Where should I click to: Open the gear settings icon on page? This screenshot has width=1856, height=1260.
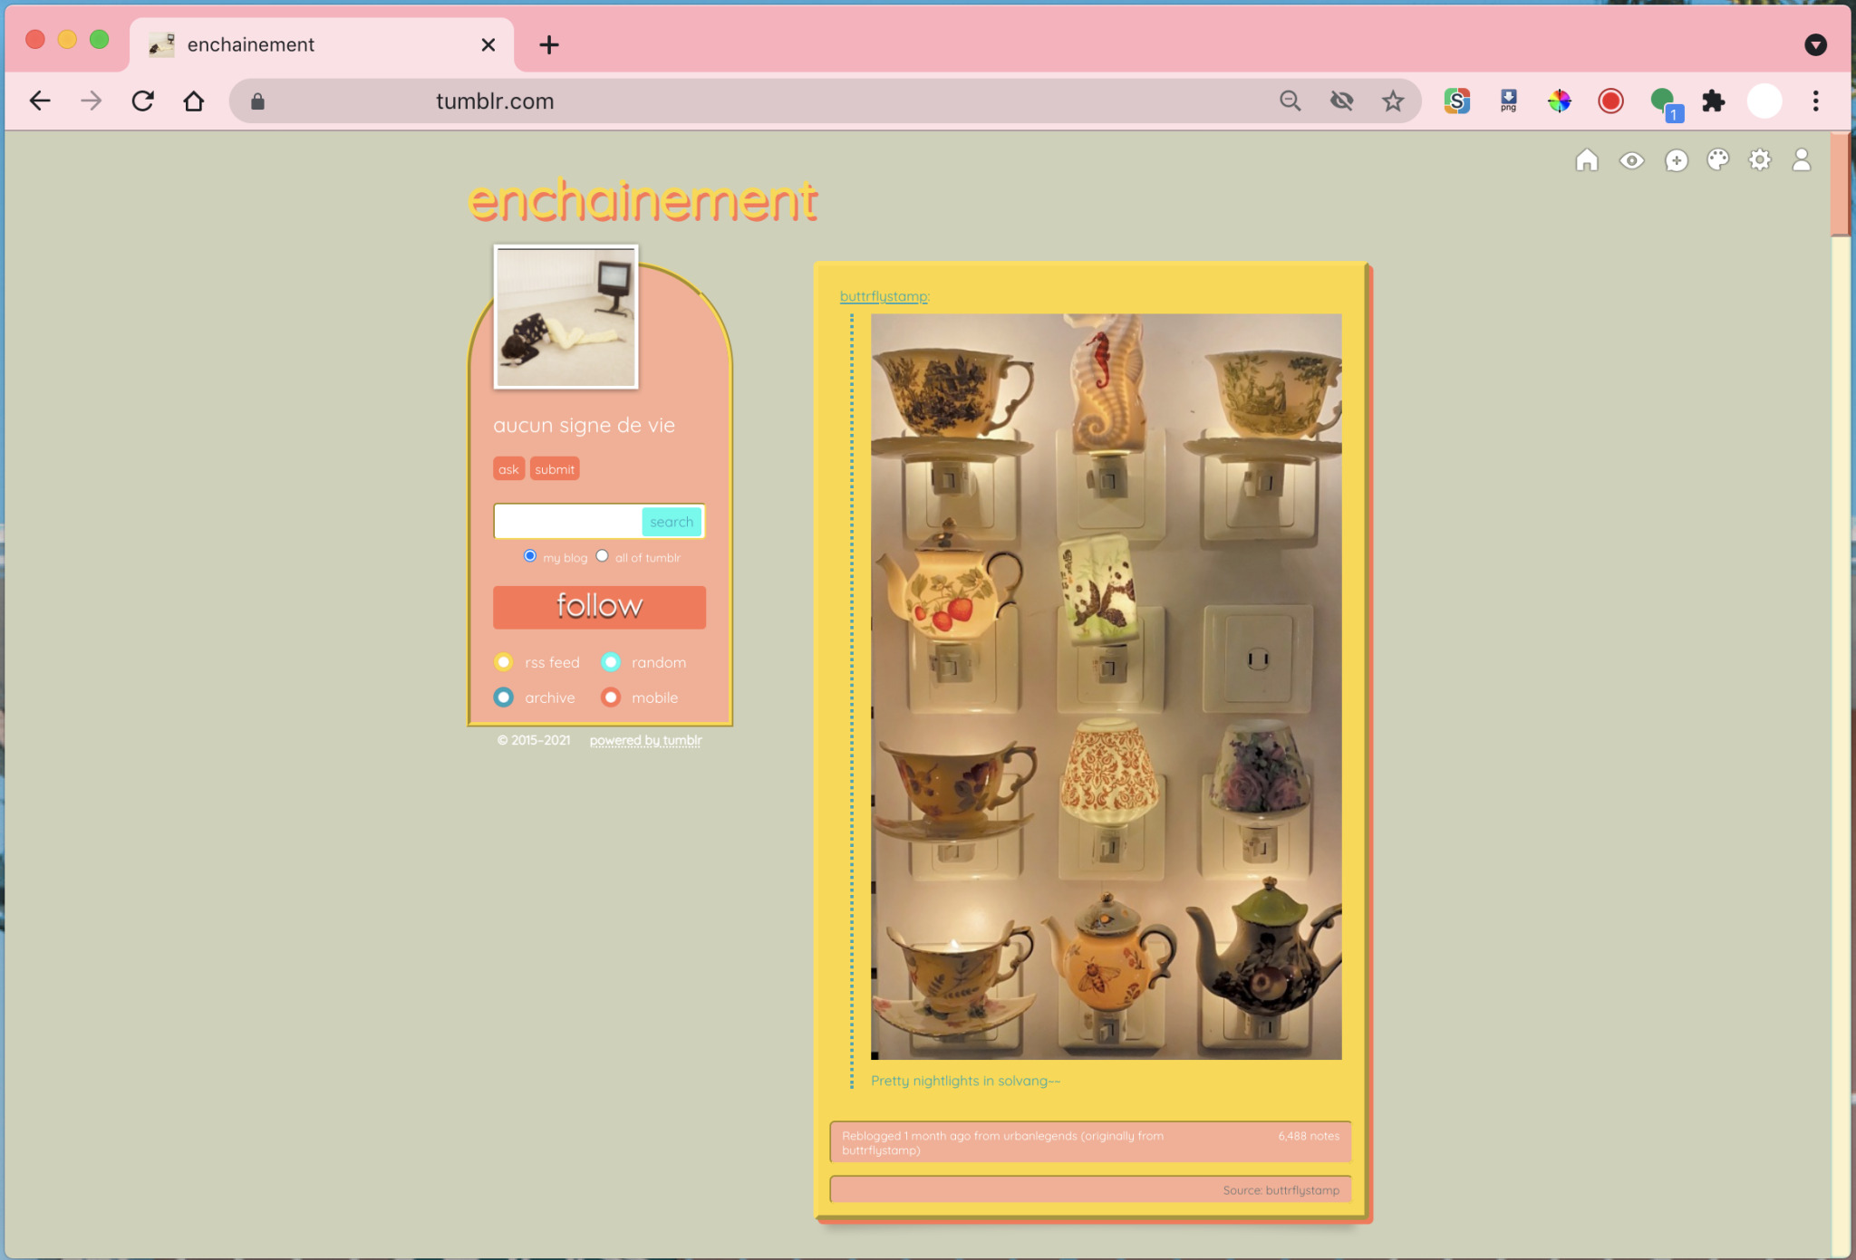(x=1759, y=160)
